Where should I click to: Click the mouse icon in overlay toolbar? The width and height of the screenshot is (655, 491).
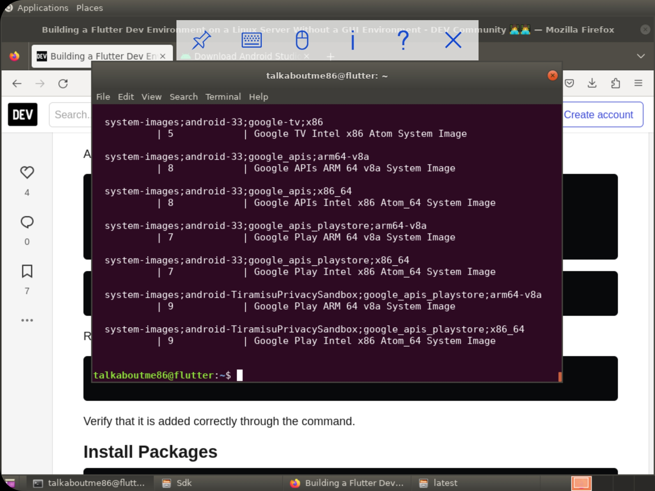tap(302, 41)
